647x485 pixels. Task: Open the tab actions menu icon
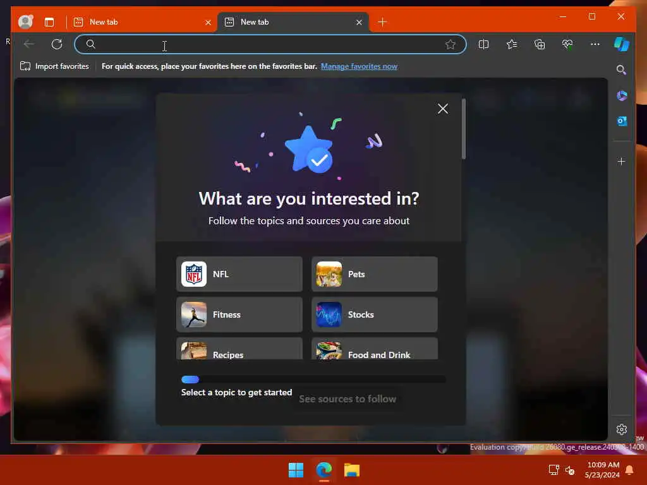click(49, 22)
